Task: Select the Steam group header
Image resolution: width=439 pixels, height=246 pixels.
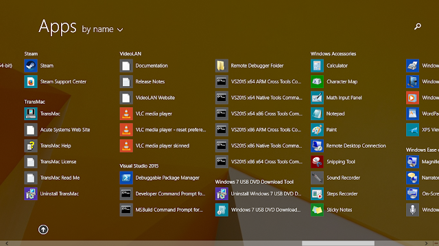Action: pyautogui.click(x=31, y=54)
